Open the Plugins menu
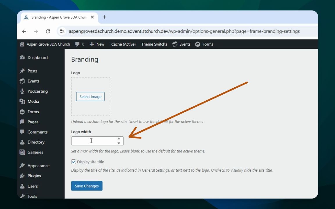Image resolution: width=335 pixels, height=209 pixels. 34,176
